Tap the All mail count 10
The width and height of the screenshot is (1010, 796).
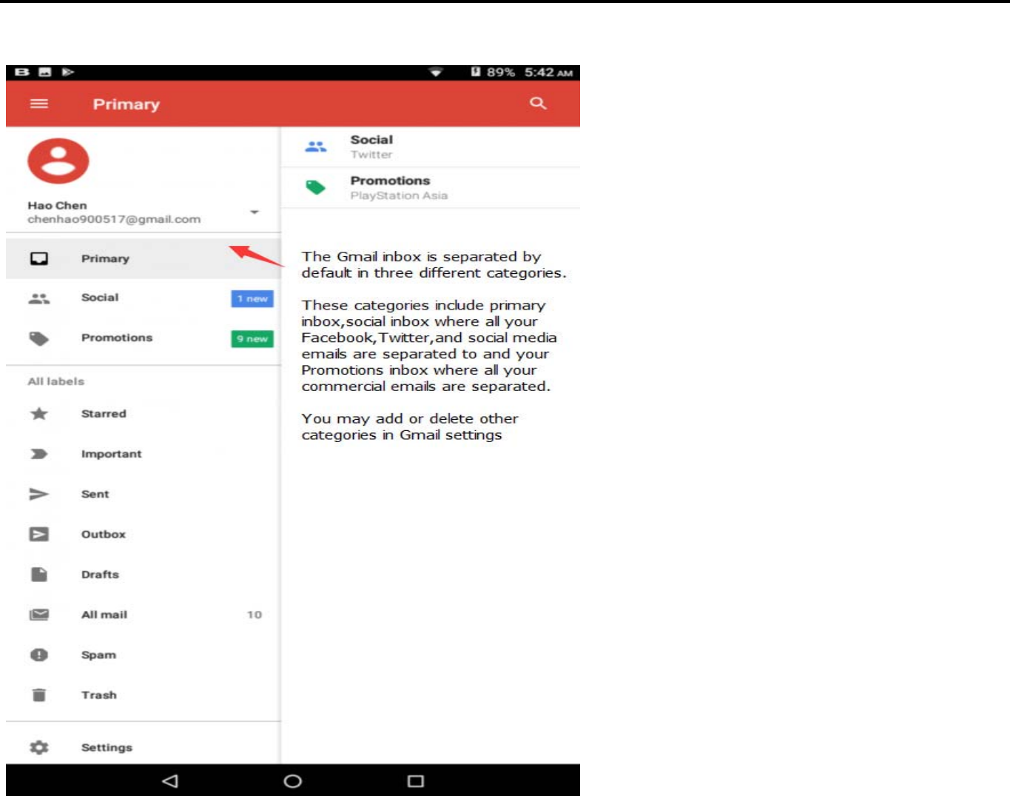click(255, 615)
